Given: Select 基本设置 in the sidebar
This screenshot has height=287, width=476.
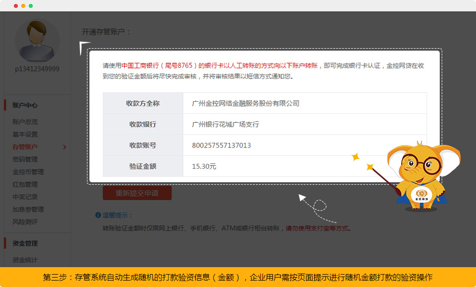Looking at the screenshot, I should [25, 134].
